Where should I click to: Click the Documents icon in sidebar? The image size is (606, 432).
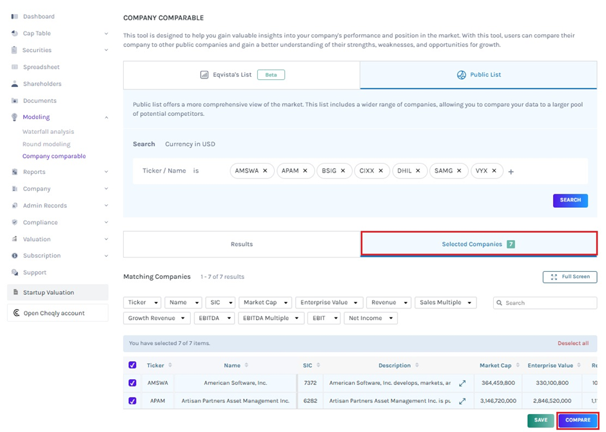[15, 101]
